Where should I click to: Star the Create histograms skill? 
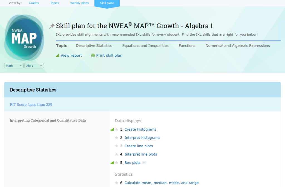[x=117, y=130]
